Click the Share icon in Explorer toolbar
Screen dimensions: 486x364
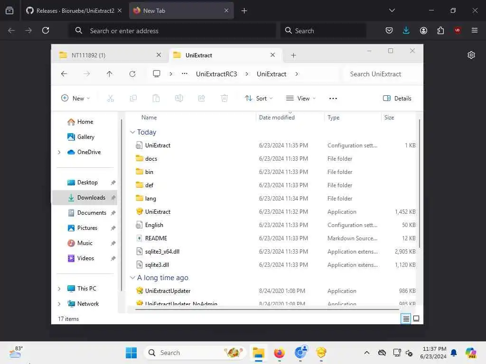[201, 99]
